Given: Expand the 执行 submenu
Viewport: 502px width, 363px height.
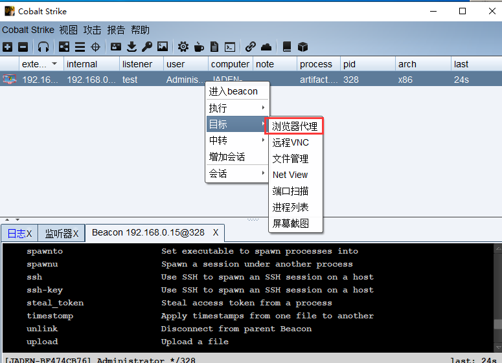Looking at the screenshot, I should coord(237,108).
